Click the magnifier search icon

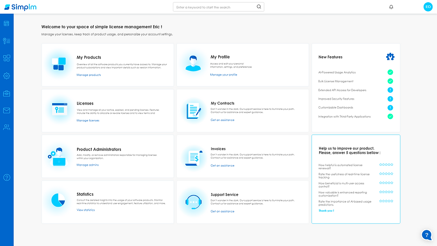coord(259,7)
